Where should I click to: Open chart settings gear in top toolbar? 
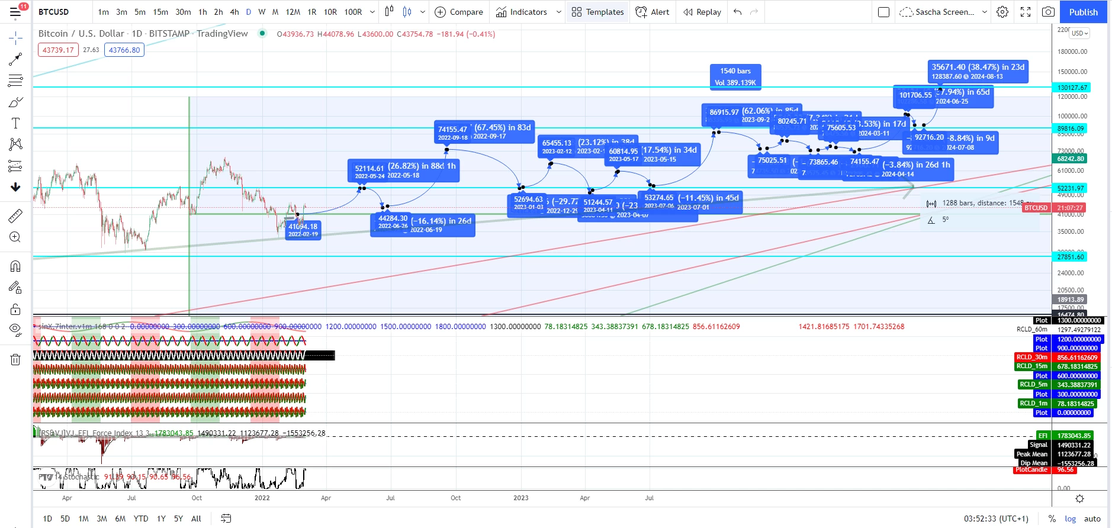click(1002, 12)
